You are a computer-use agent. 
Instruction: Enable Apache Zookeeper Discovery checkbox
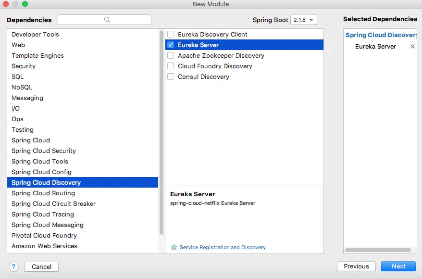[x=171, y=55]
